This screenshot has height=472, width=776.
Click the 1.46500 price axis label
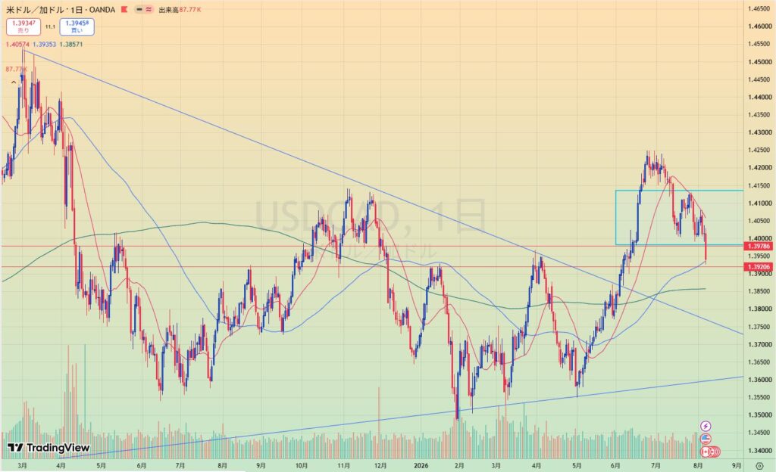click(x=760, y=8)
